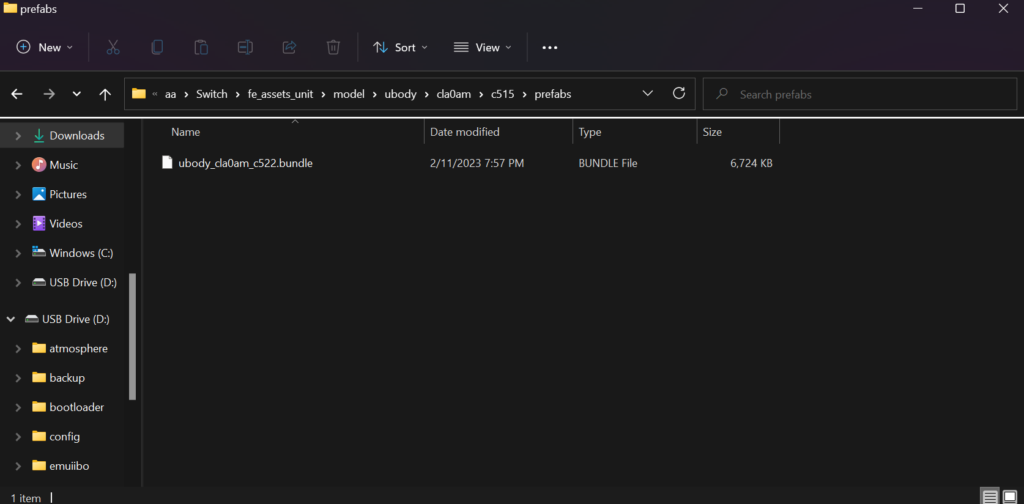This screenshot has width=1024, height=504.
Task: Go forward with the right arrow
Action: [x=49, y=94]
